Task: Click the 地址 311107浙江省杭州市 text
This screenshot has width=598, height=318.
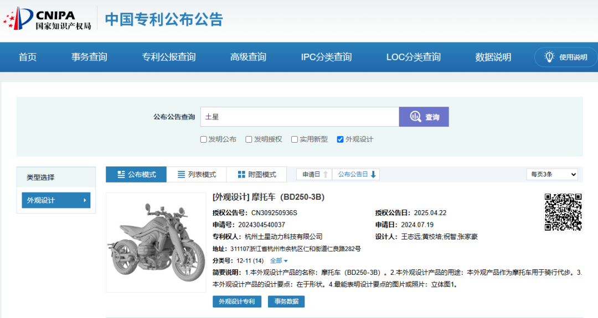Action: tap(286, 249)
